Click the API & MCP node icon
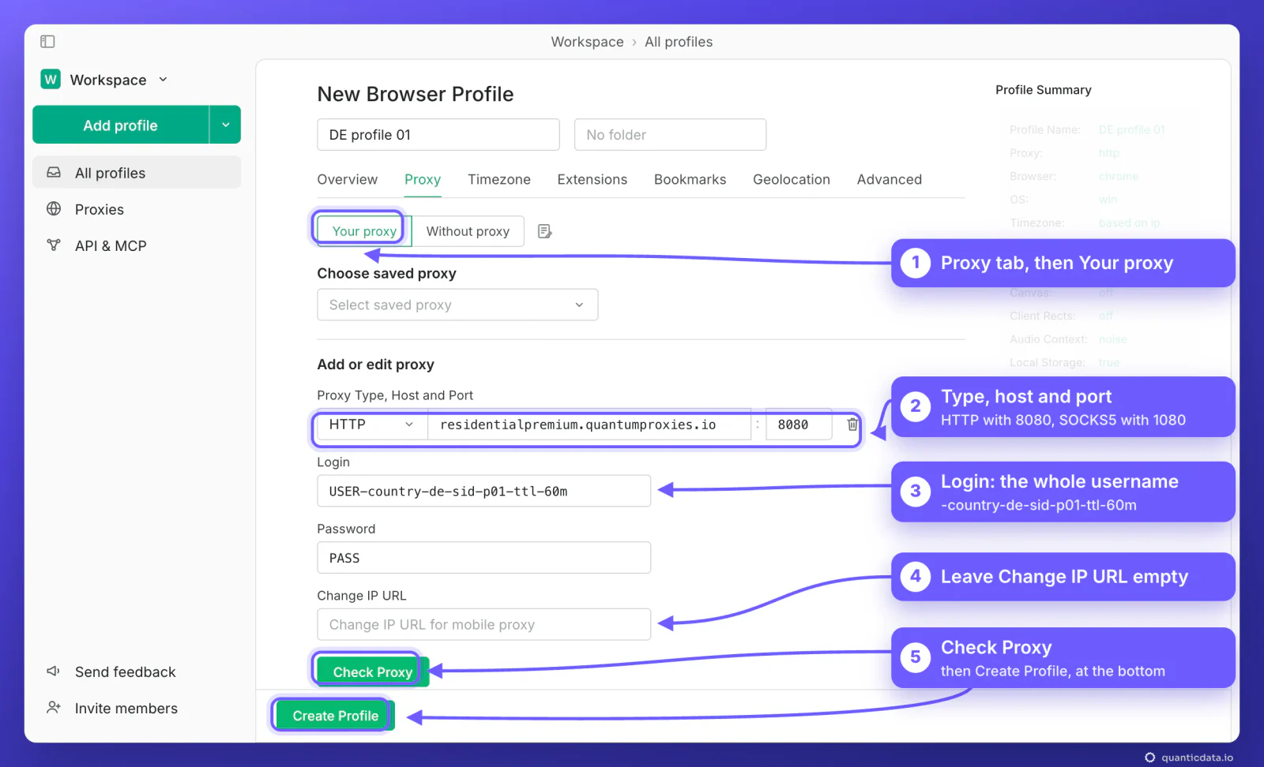This screenshot has width=1264, height=767. (54, 245)
